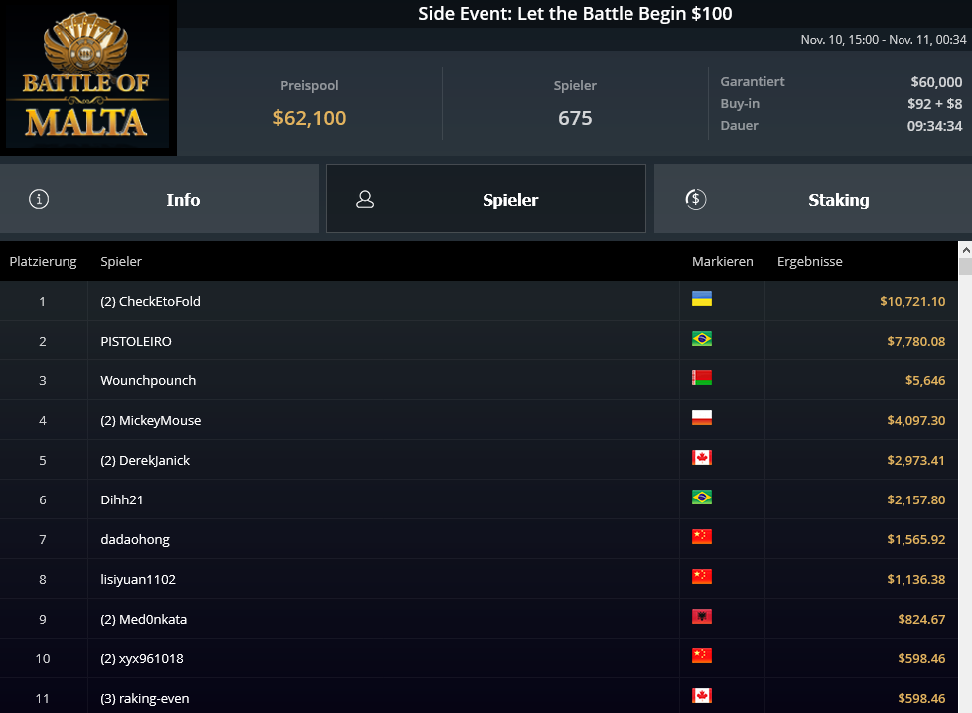
Task: Click the $824.67 result
Action: [x=921, y=619]
